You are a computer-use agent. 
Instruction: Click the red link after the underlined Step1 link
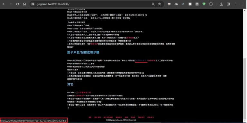[152, 61]
